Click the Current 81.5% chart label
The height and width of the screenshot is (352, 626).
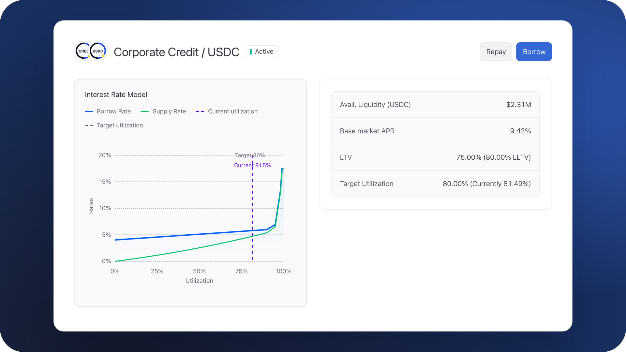point(252,165)
